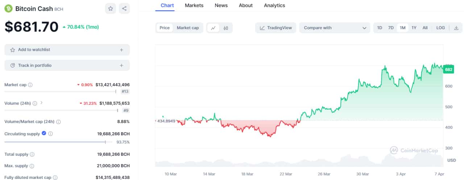Screen dimensions: 464x180
Task: Set chart range to All
Action: point(425,28)
